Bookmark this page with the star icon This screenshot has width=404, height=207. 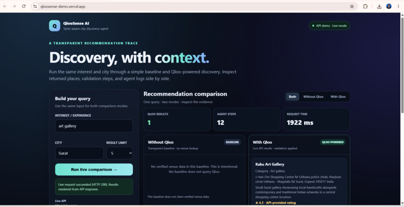352,7
